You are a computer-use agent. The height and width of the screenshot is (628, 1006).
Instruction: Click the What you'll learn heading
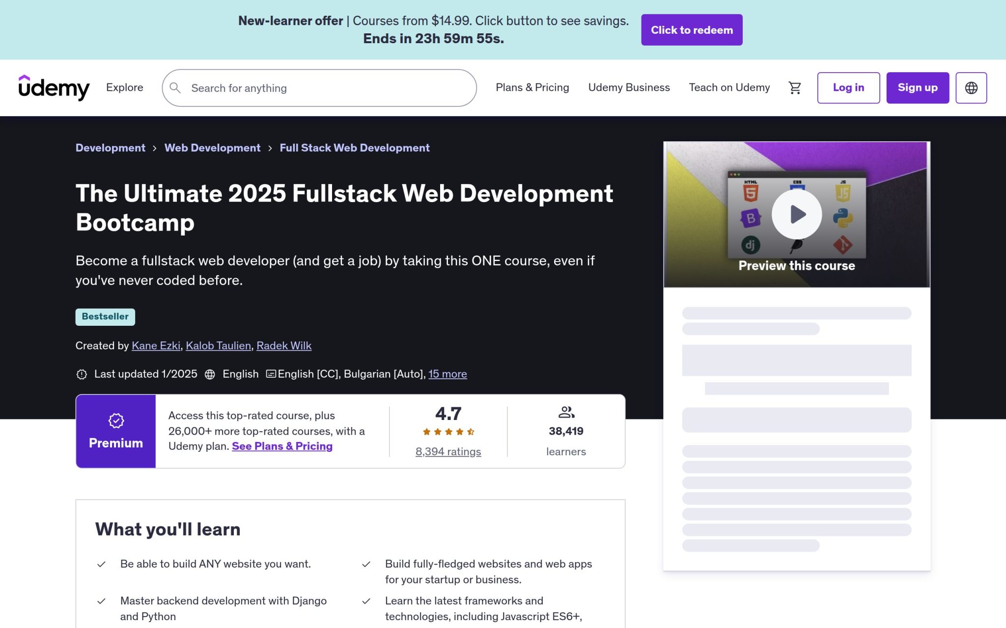[x=168, y=529]
